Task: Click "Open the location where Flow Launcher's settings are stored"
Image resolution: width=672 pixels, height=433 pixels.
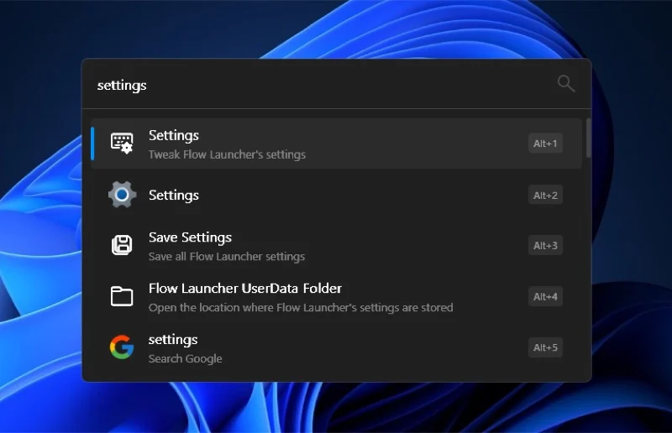Action: point(301,307)
